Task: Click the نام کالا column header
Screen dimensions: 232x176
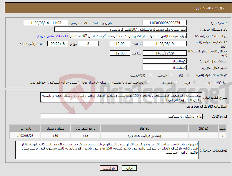Action: click(144, 129)
